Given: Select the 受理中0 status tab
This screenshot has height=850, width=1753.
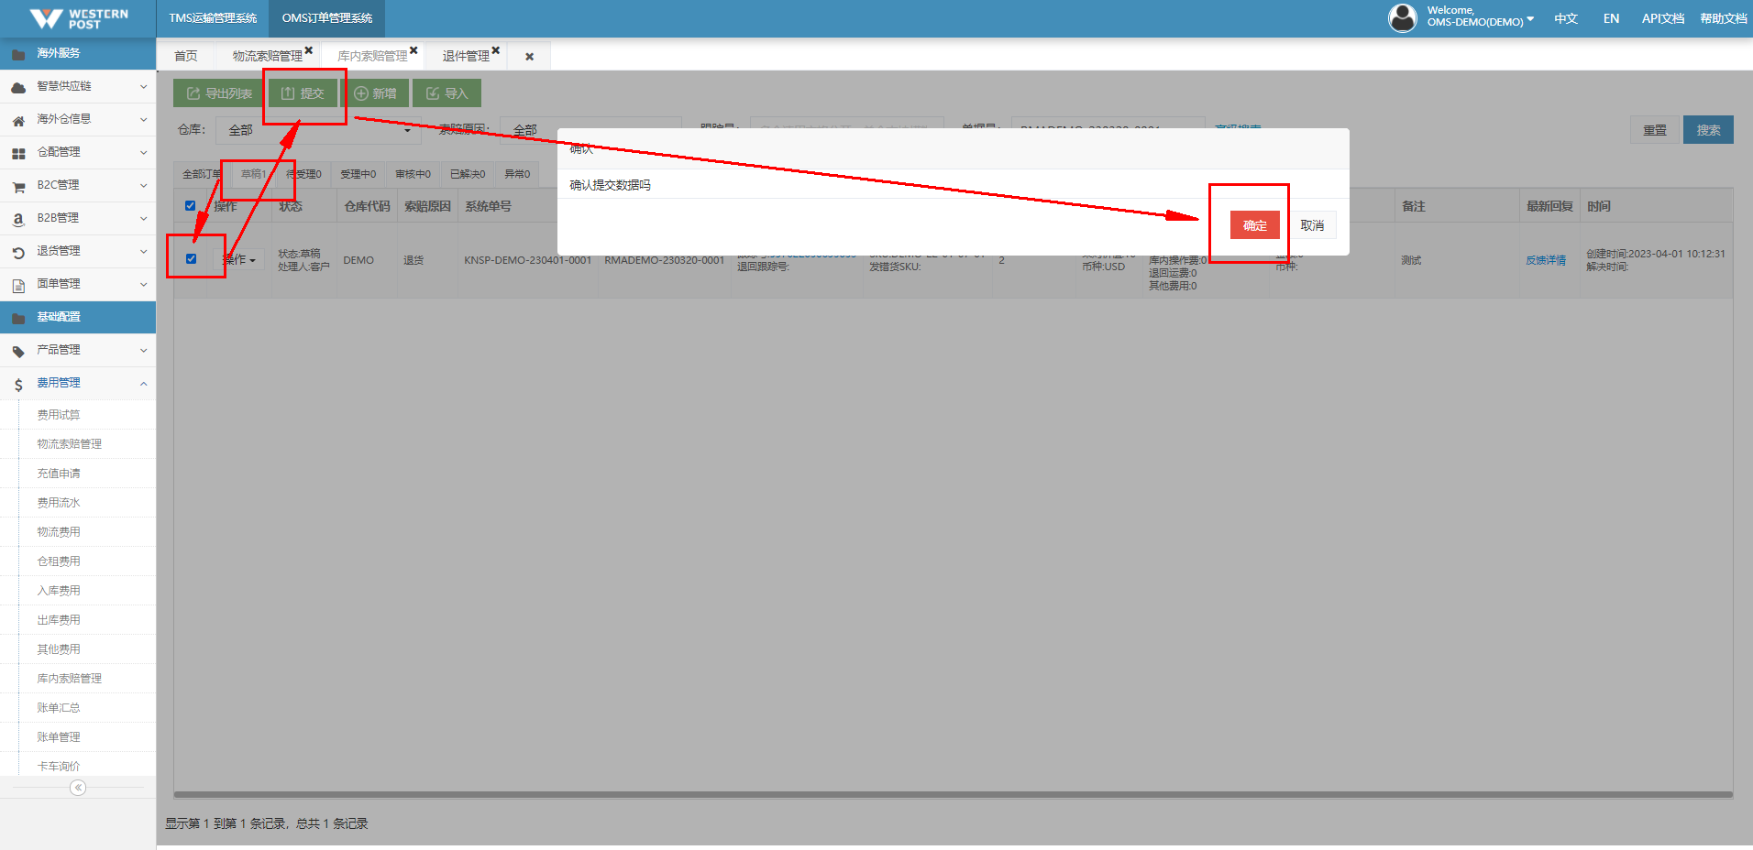Looking at the screenshot, I should tap(358, 174).
